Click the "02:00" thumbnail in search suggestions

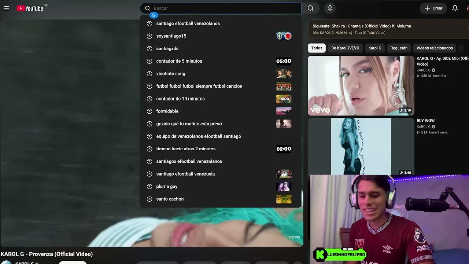click(284, 149)
